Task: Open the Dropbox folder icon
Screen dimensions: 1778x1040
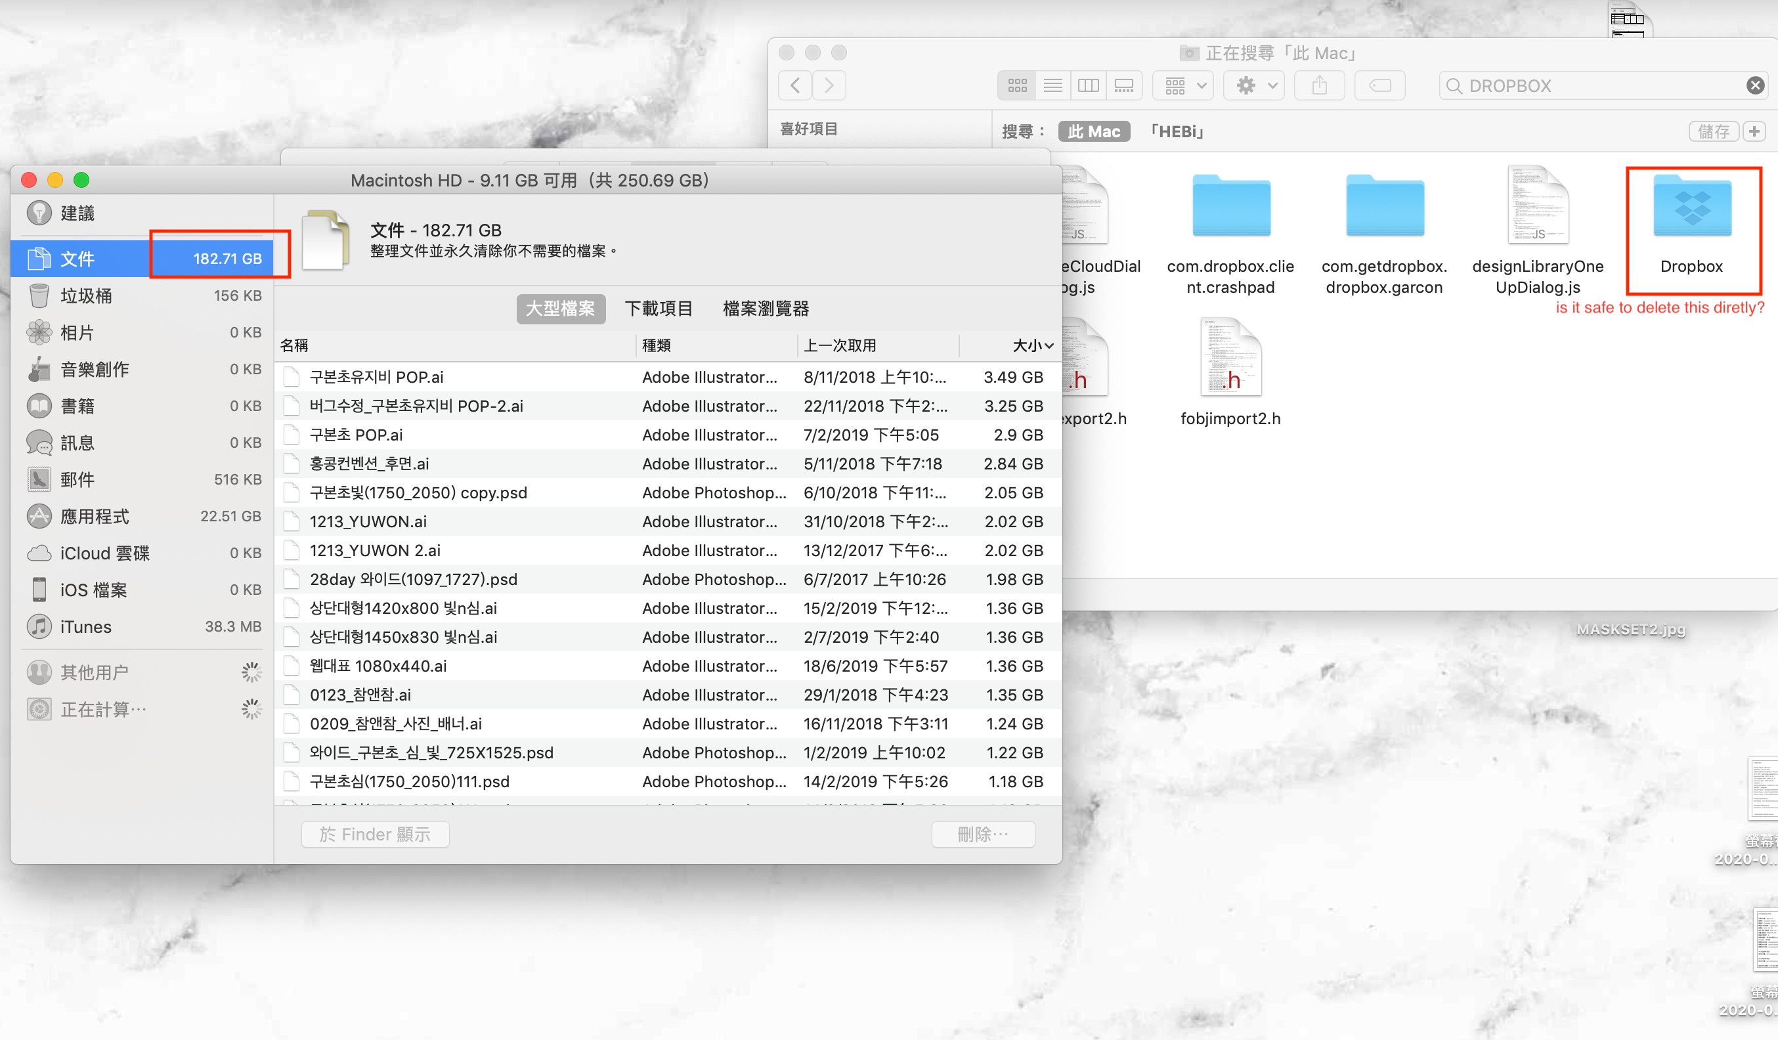Action: [x=1691, y=208]
